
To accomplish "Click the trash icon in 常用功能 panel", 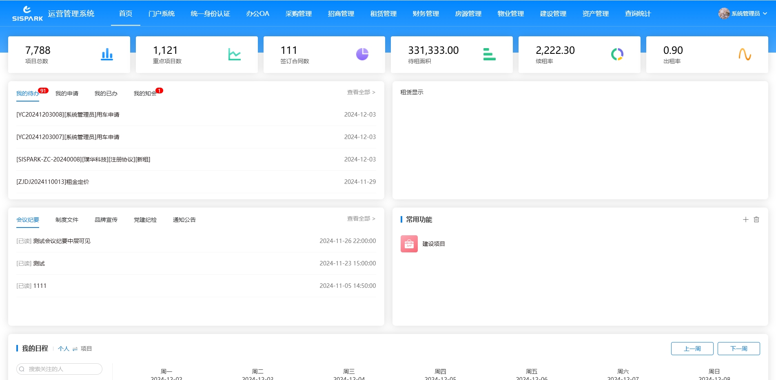I will (757, 219).
